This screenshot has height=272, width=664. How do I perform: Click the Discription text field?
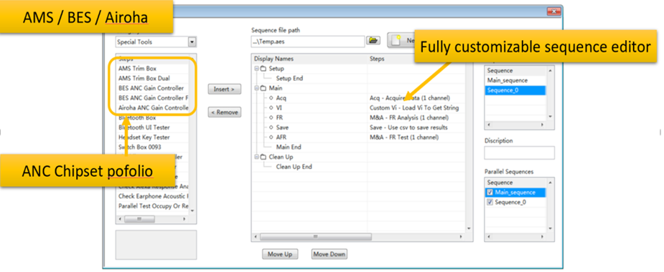pyautogui.click(x=519, y=153)
